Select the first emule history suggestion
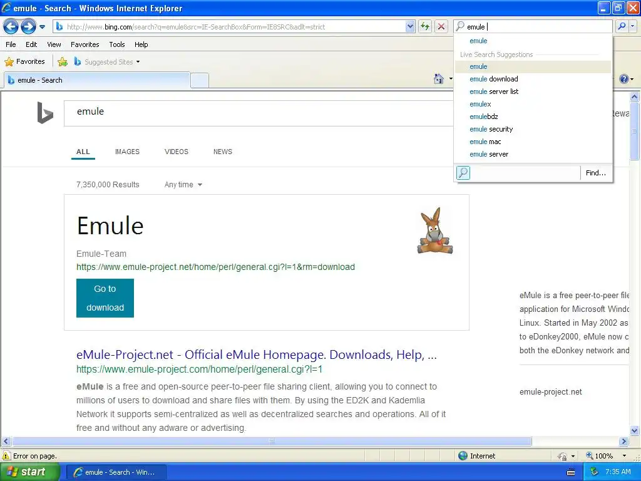Image resolution: width=641 pixels, height=481 pixels. point(533,41)
